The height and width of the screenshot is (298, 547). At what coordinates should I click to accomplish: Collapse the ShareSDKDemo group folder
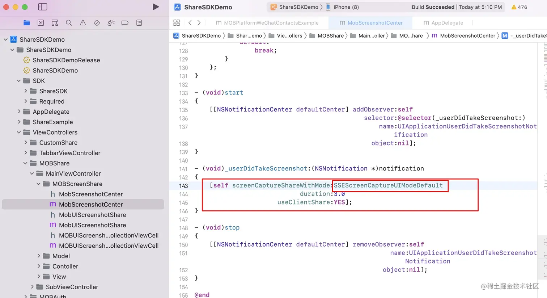click(x=12, y=50)
